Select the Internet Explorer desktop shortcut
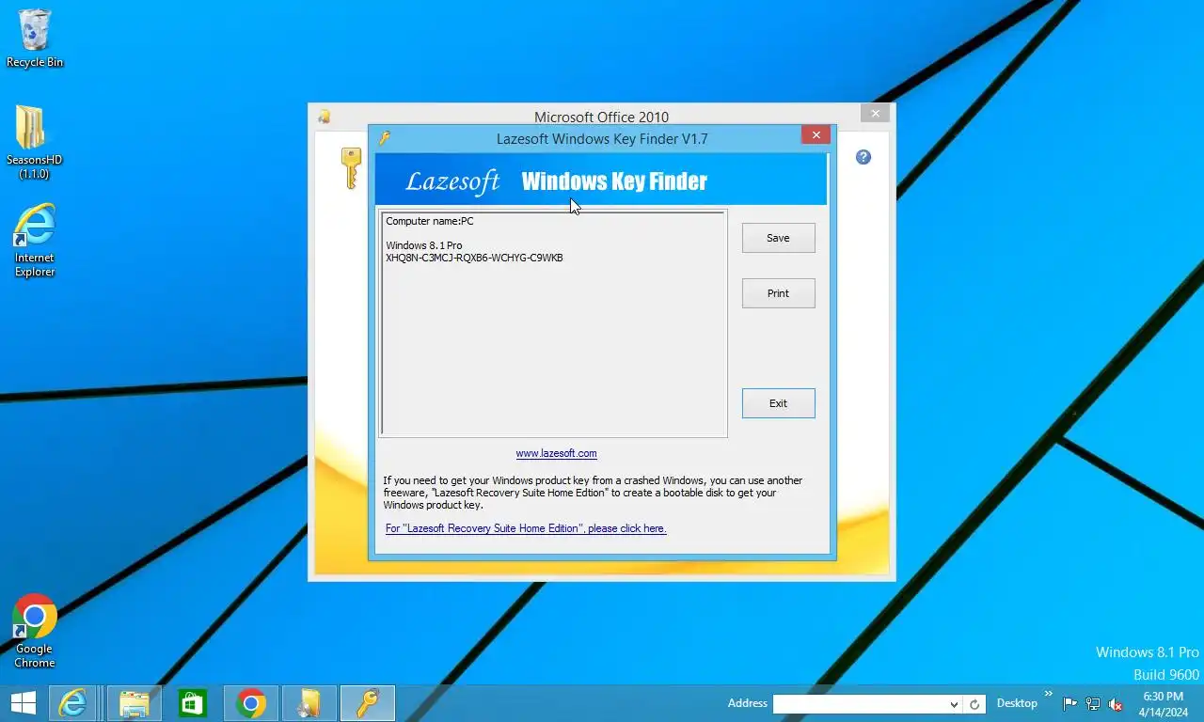 [35, 241]
